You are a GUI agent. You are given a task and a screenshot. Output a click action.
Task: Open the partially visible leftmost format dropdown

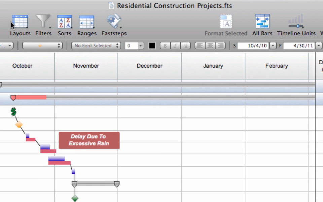pyautogui.click(x=7, y=46)
